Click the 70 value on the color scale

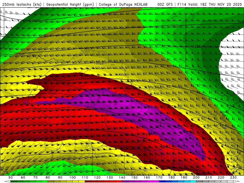tap(35, 178)
